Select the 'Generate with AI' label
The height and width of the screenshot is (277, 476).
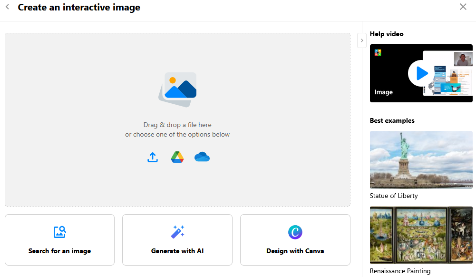pos(177,251)
